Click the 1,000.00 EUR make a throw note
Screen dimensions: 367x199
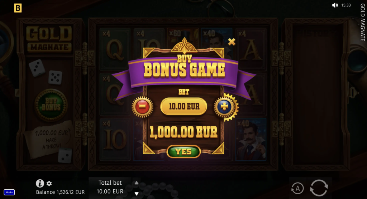tap(49, 140)
